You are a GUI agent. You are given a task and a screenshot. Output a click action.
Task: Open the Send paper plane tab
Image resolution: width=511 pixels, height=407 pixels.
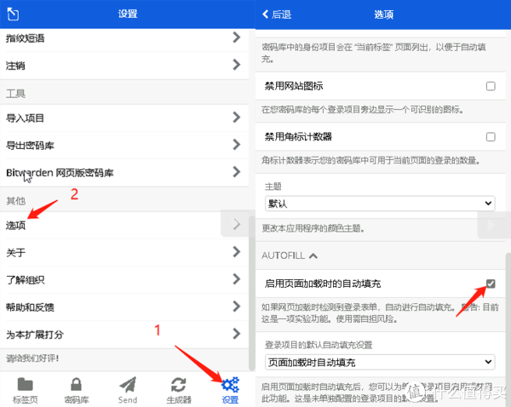tap(128, 390)
